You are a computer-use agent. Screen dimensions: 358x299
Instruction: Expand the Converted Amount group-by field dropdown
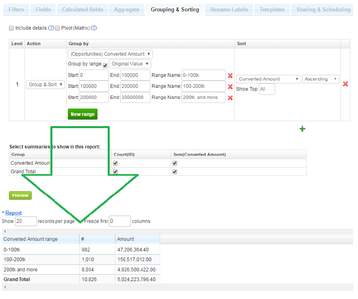110,54
